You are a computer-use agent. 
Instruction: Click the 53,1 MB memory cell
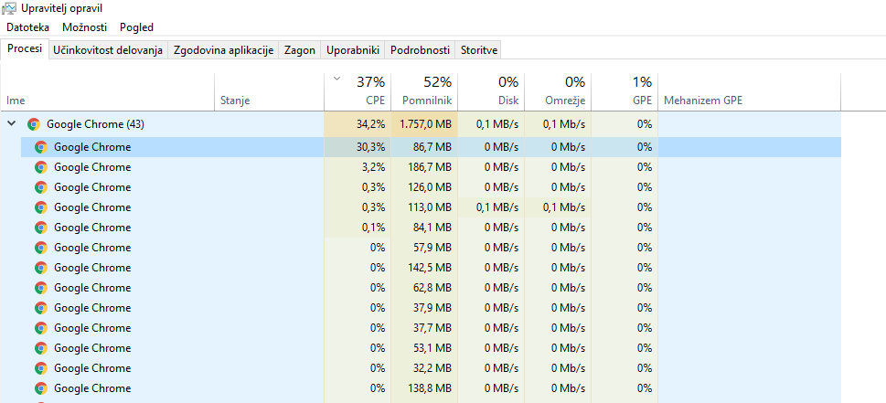pos(424,348)
